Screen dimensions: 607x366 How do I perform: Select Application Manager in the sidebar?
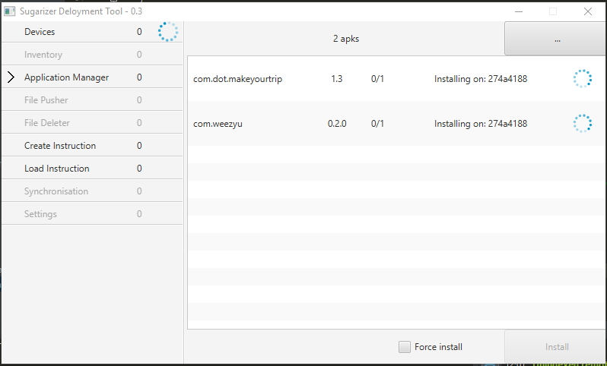click(66, 77)
